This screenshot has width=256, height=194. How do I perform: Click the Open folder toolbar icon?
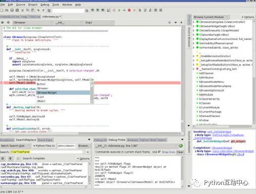coord(7,10)
